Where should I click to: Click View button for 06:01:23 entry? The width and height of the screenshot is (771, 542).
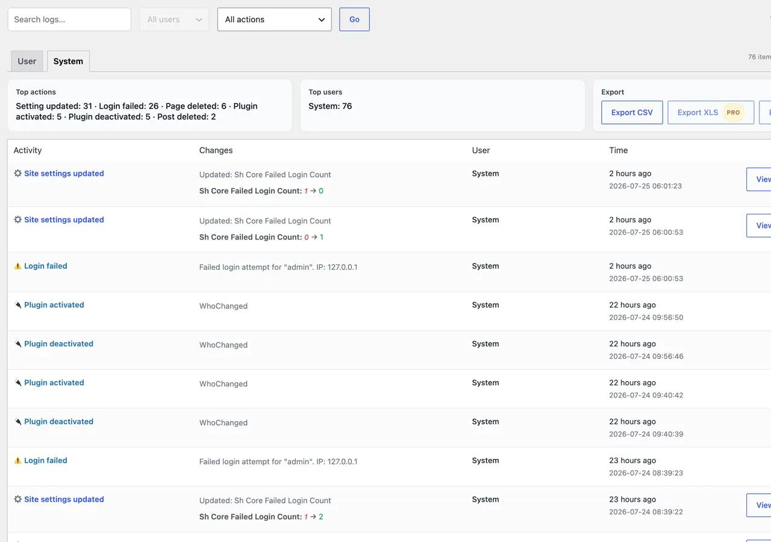(x=760, y=179)
